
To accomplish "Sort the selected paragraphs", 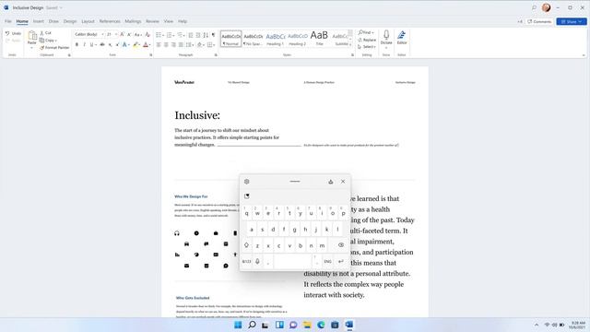I will coord(206,35).
